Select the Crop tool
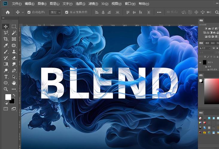The height and width of the screenshot is (149, 219). [6, 39]
